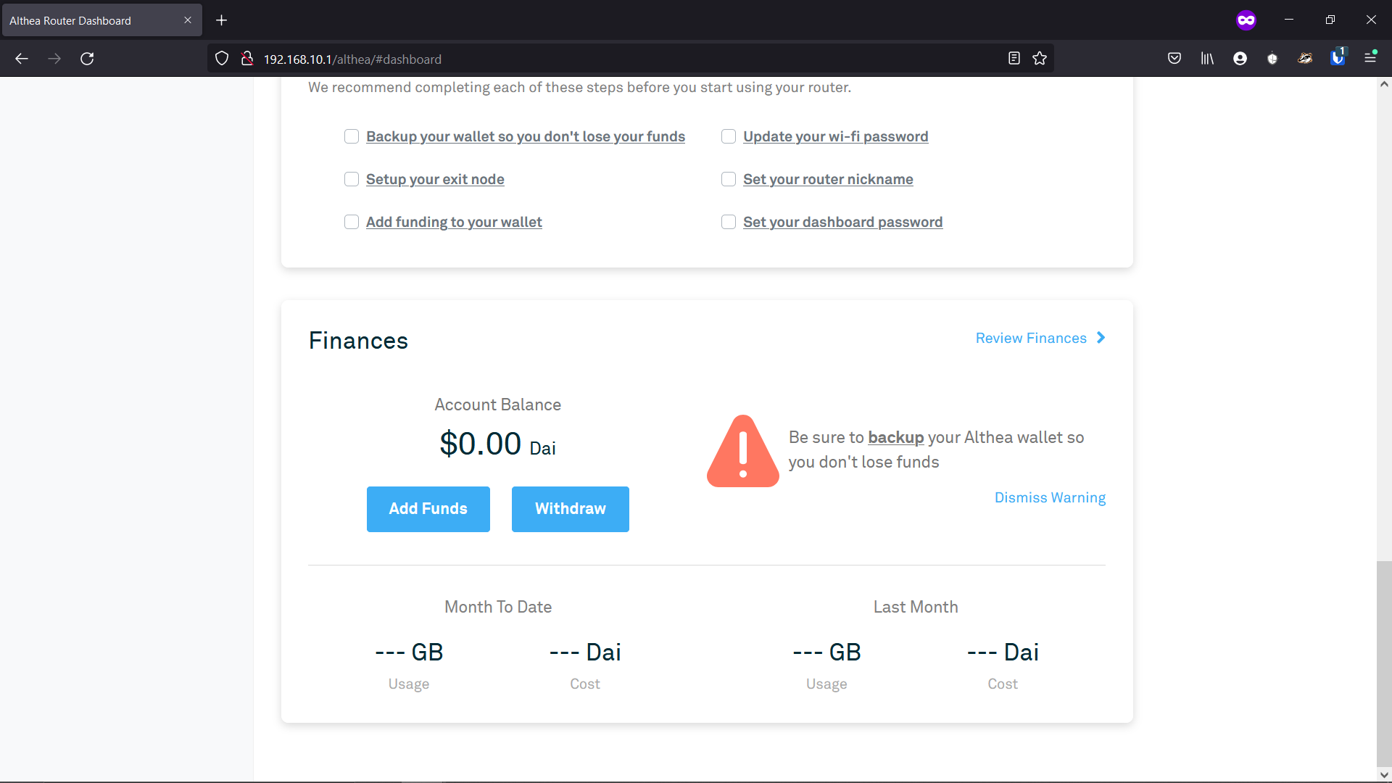Open the Add funding to your wallet link
The width and height of the screenshot is (1392, 783).
(454, 222)
